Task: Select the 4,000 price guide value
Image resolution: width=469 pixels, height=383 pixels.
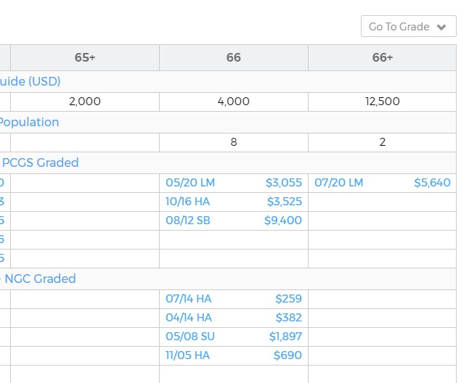Action: (x=233, y=102)
